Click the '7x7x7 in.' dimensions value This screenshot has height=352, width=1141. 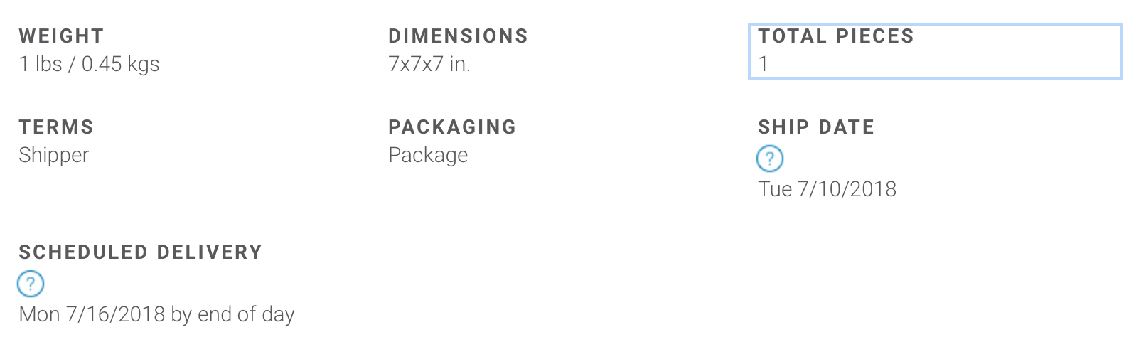click(429, 64)
